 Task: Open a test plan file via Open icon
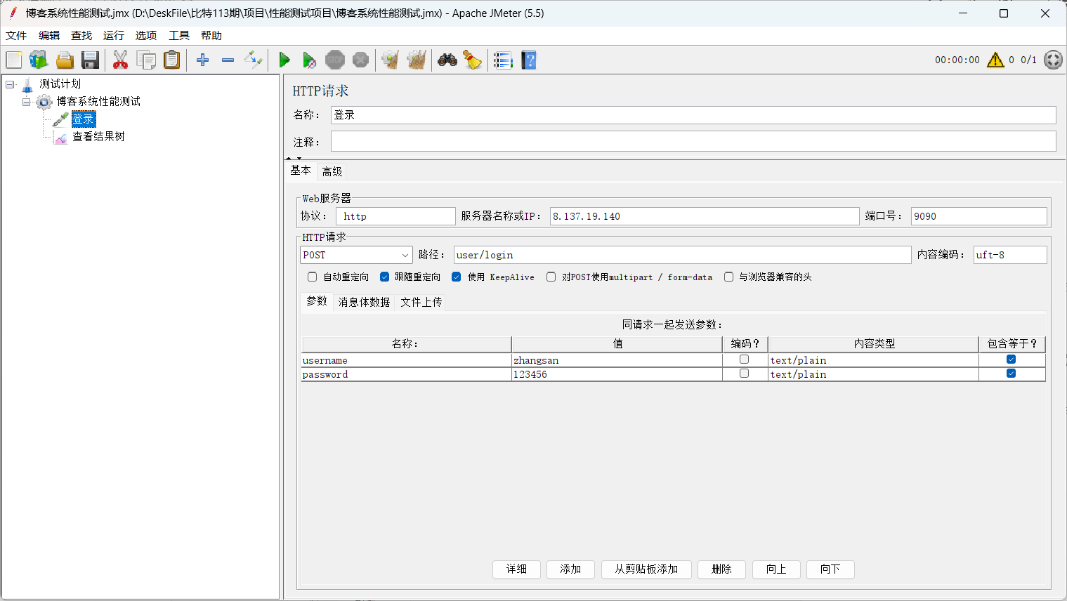tap(65, 60)
